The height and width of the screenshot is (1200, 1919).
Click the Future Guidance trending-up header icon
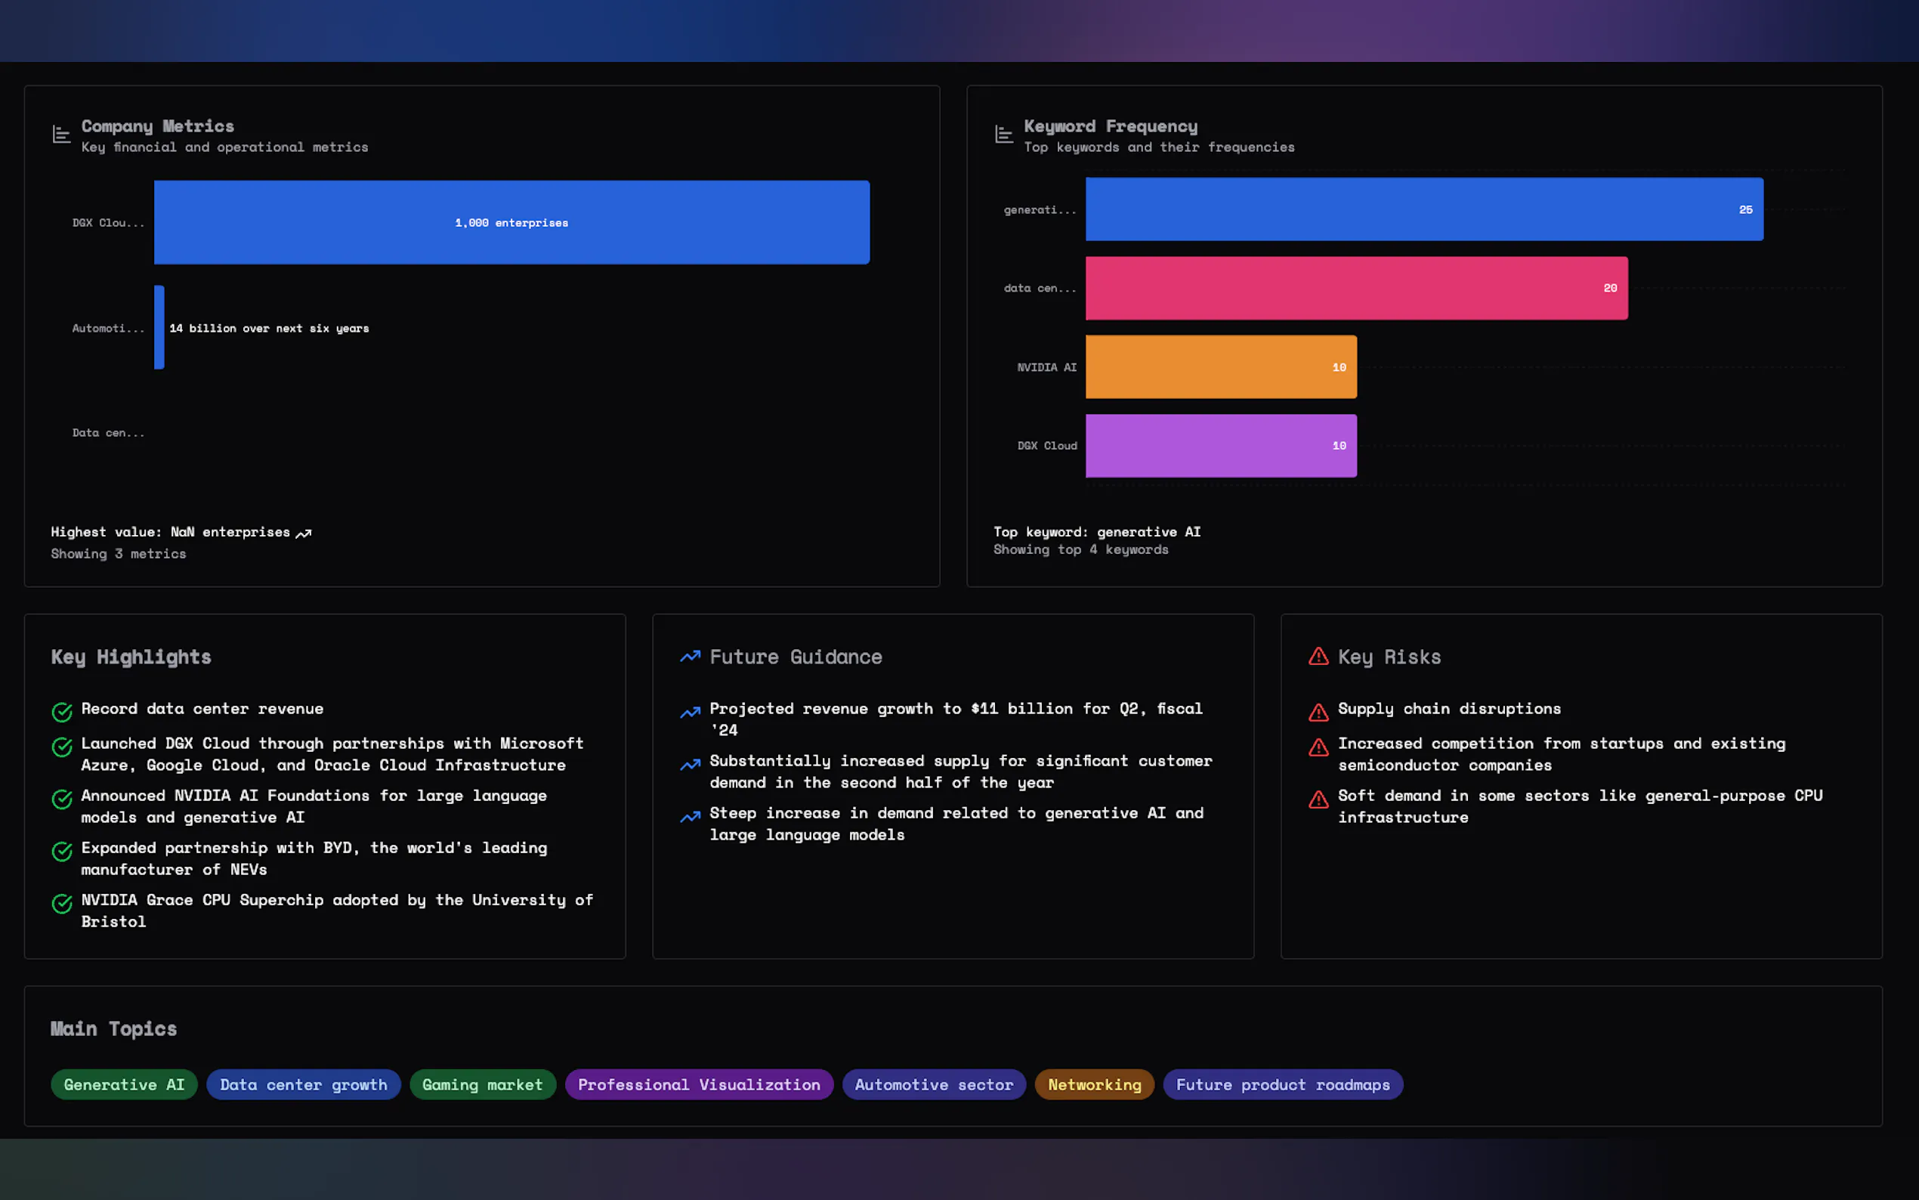click(x=689, y=657)
